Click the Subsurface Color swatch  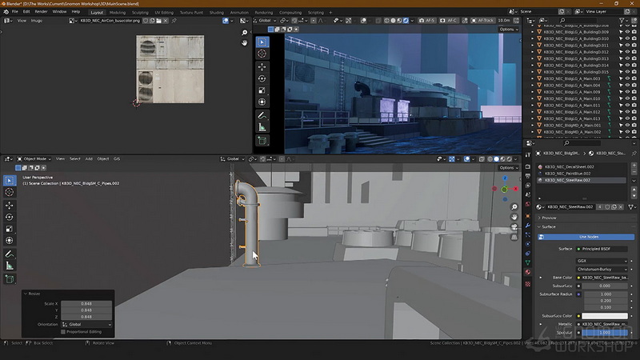point(605,316)
